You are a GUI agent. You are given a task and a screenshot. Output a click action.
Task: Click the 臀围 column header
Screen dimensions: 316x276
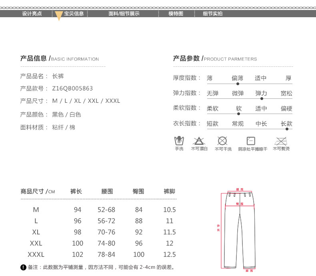click(138, 191)
